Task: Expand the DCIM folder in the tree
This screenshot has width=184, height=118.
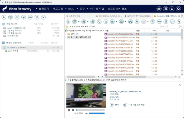Action: [x=66, y=34]
